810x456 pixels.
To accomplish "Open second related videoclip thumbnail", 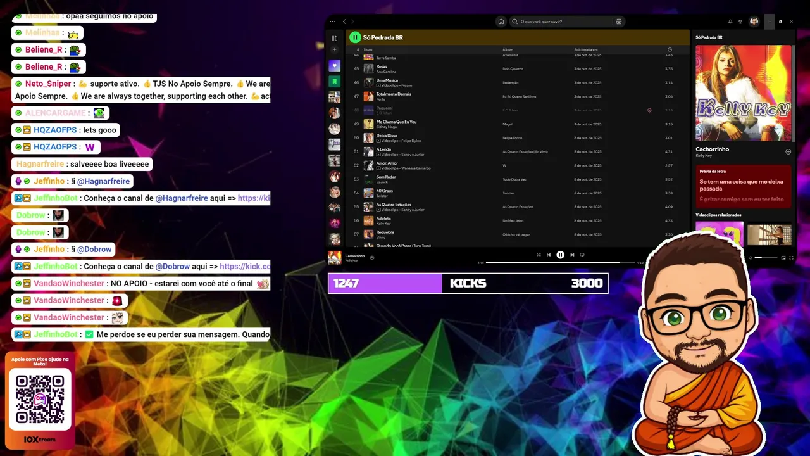I will click(x=769, y=234).
